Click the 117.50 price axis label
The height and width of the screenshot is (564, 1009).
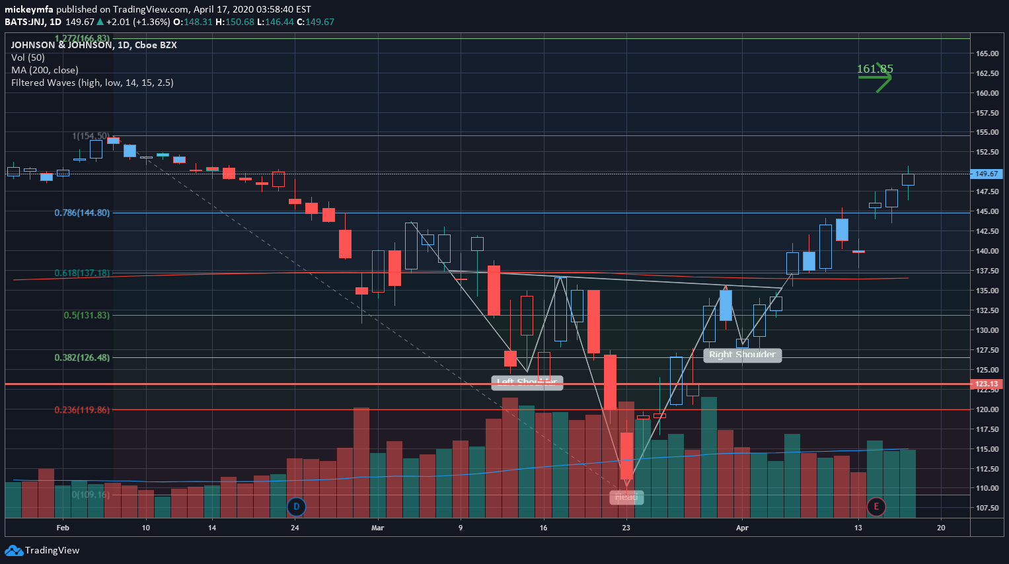987,429
